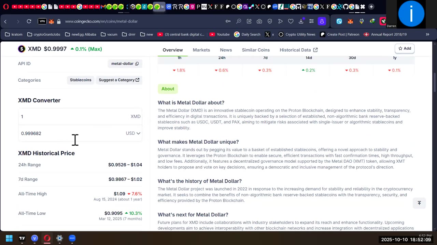Click the send flow arrow icon
Image resolution: width=437 pixels, height=245 pixels.
click(x=280, y=21)
